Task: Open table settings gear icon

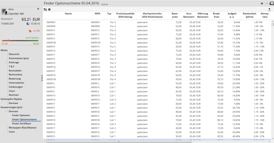Action: coord(49,9)
